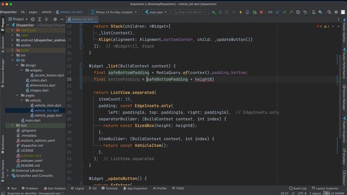Collapse the design folder

[17, 65]
